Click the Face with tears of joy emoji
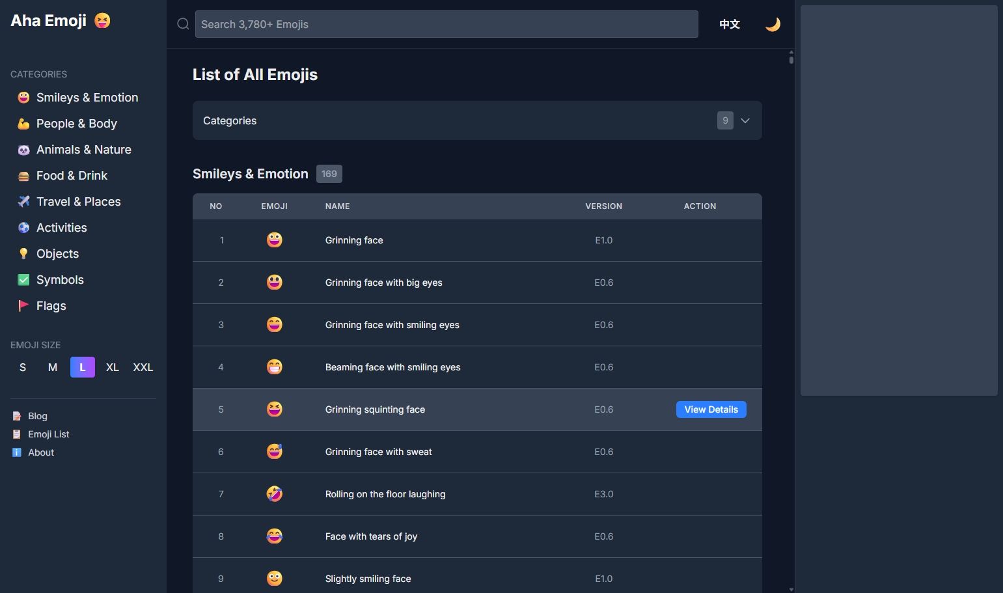 [x=275, y=536]
